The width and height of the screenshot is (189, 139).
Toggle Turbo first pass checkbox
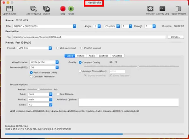coord(111,76)
